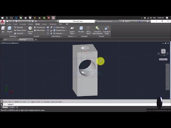Select the Refine Mesh tool
Image resolution: width=171 pixels, height=128 pixels.
pyautogui.click(x=40, y=30)
